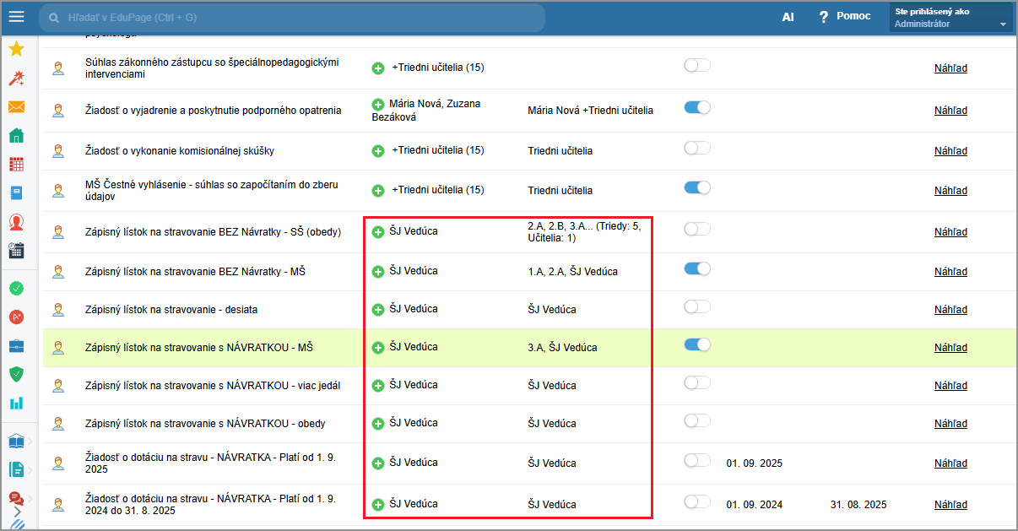The width and height of the screenshot is (1018, 531).
Task: Click the blue briefcase icon in sidebar
Action: click(x=16, y=345)
